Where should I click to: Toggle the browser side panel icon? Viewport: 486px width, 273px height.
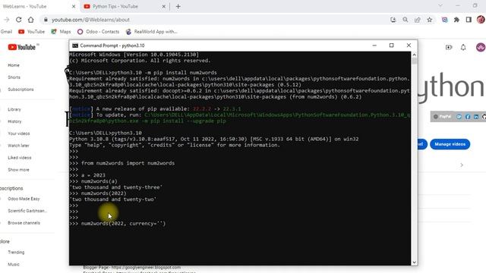pyautogui.click(x=469, y=20)
